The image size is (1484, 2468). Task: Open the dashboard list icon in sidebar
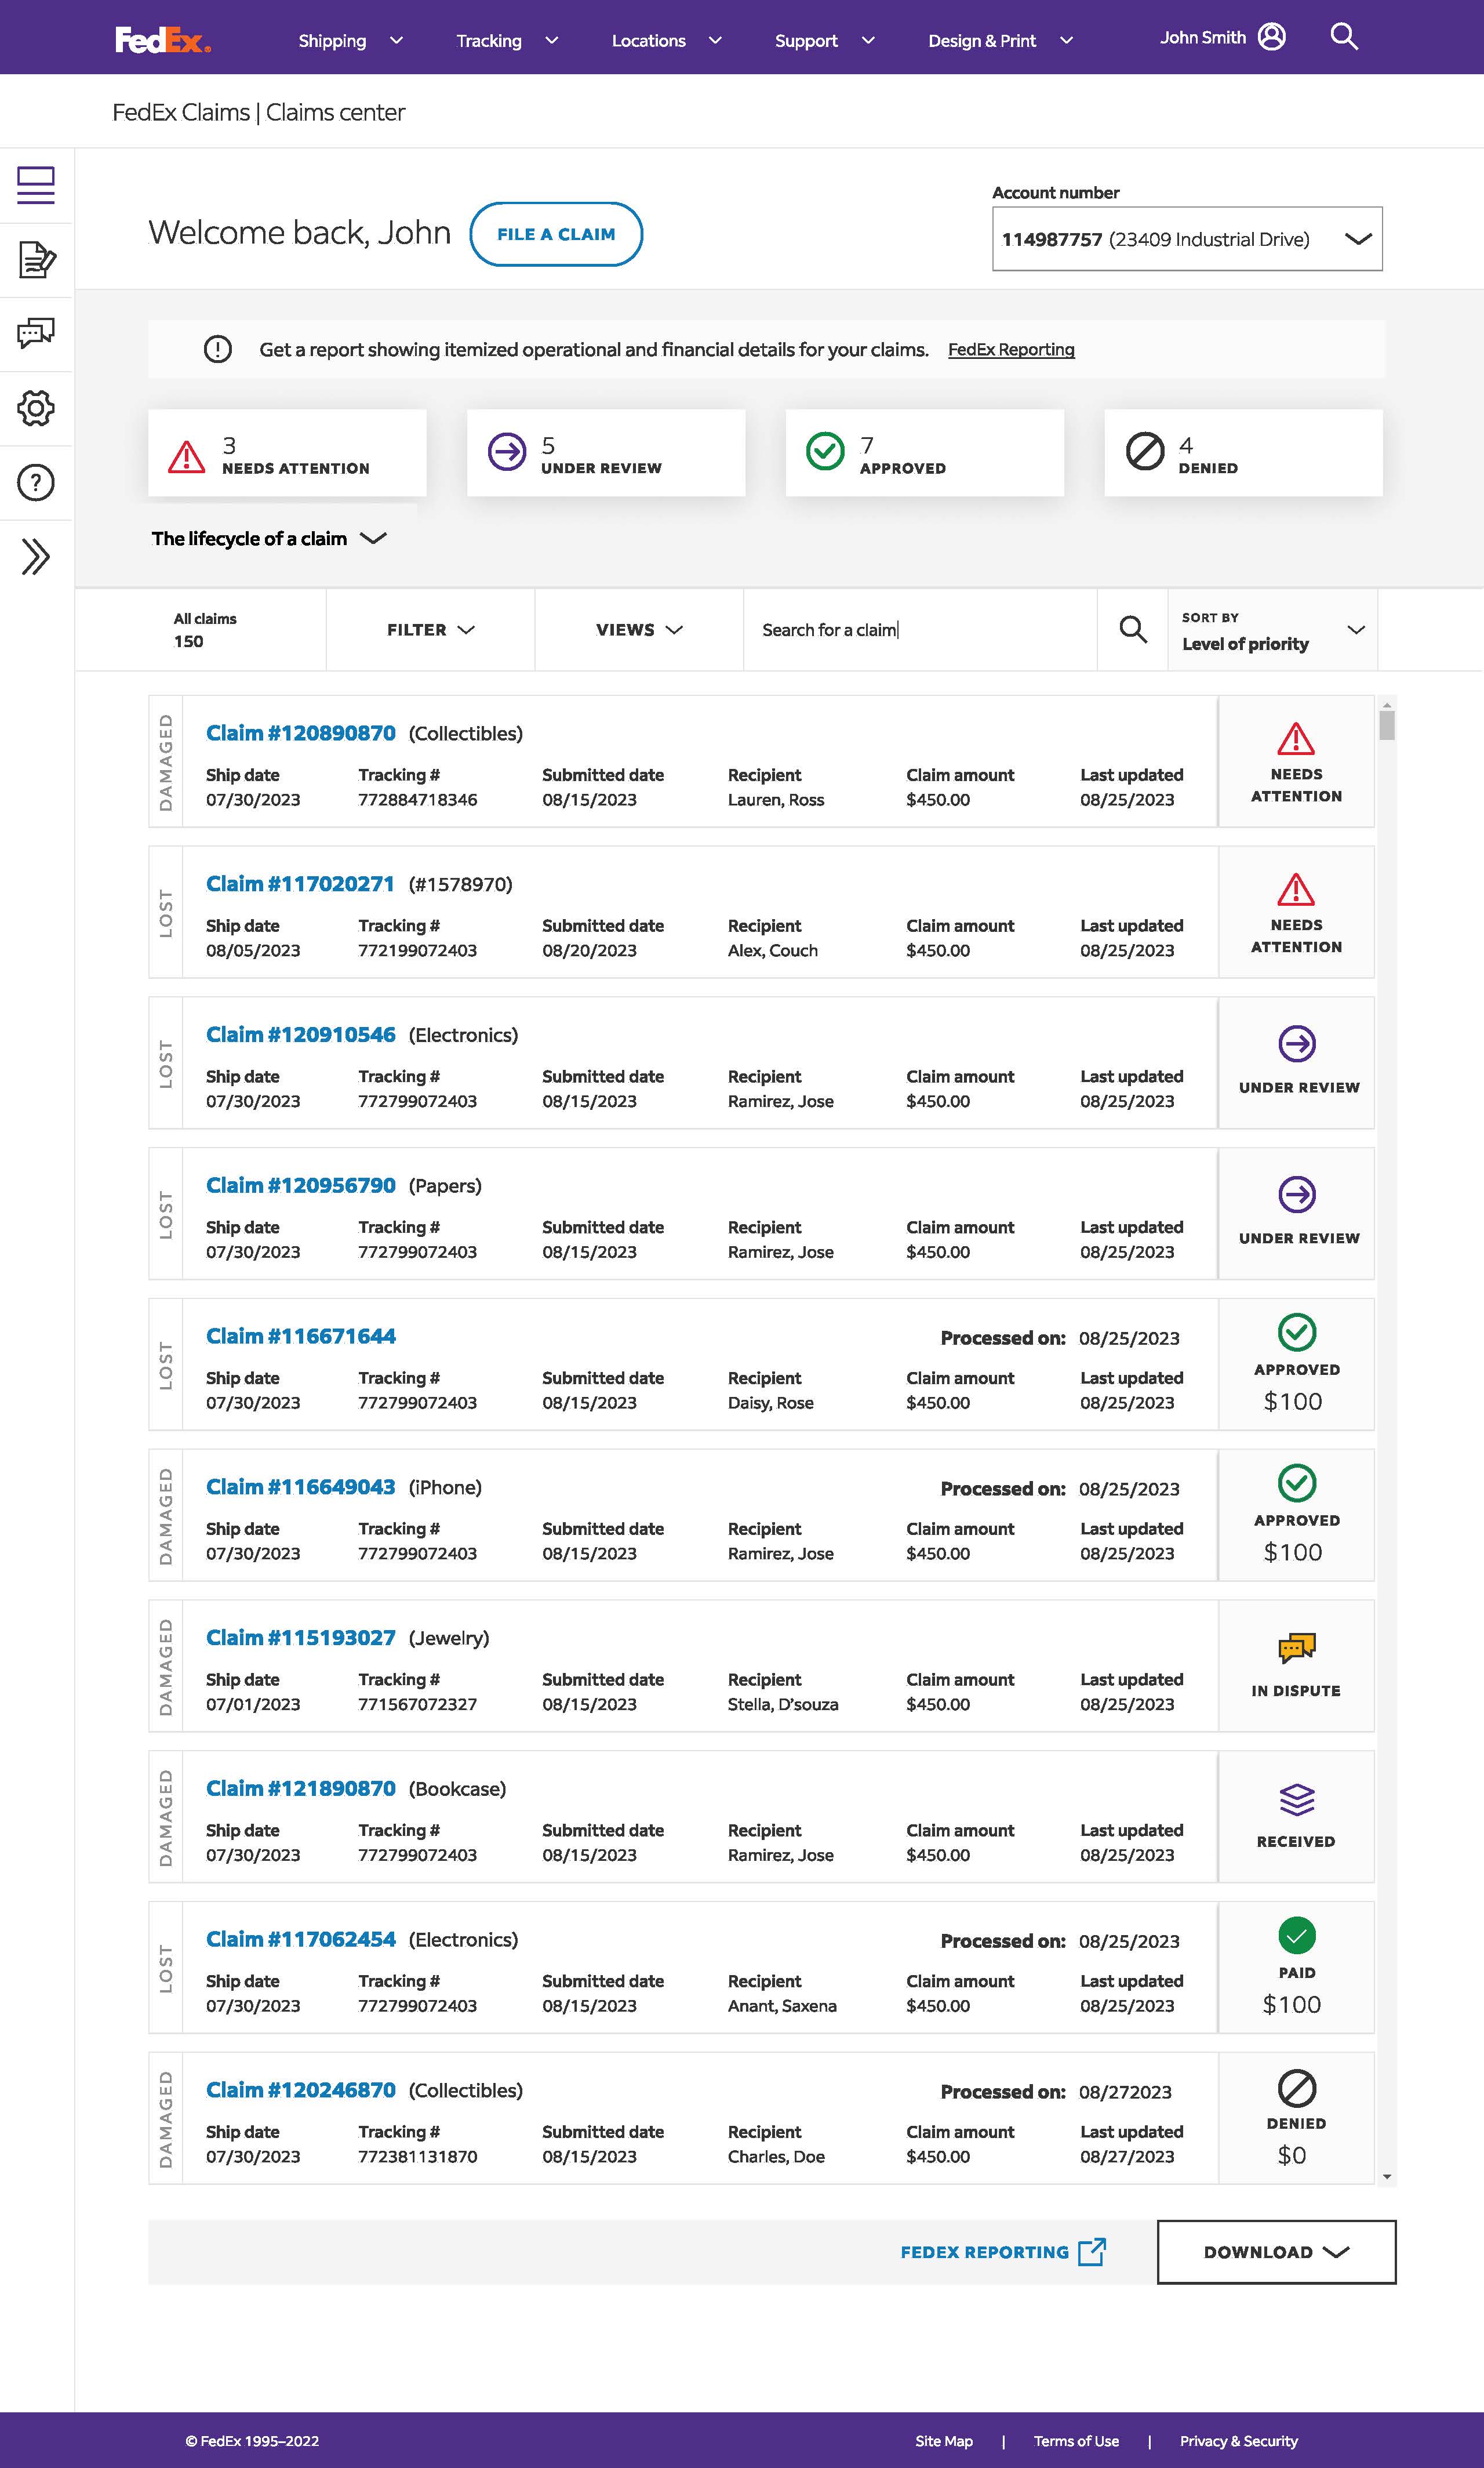pos(36,185)
